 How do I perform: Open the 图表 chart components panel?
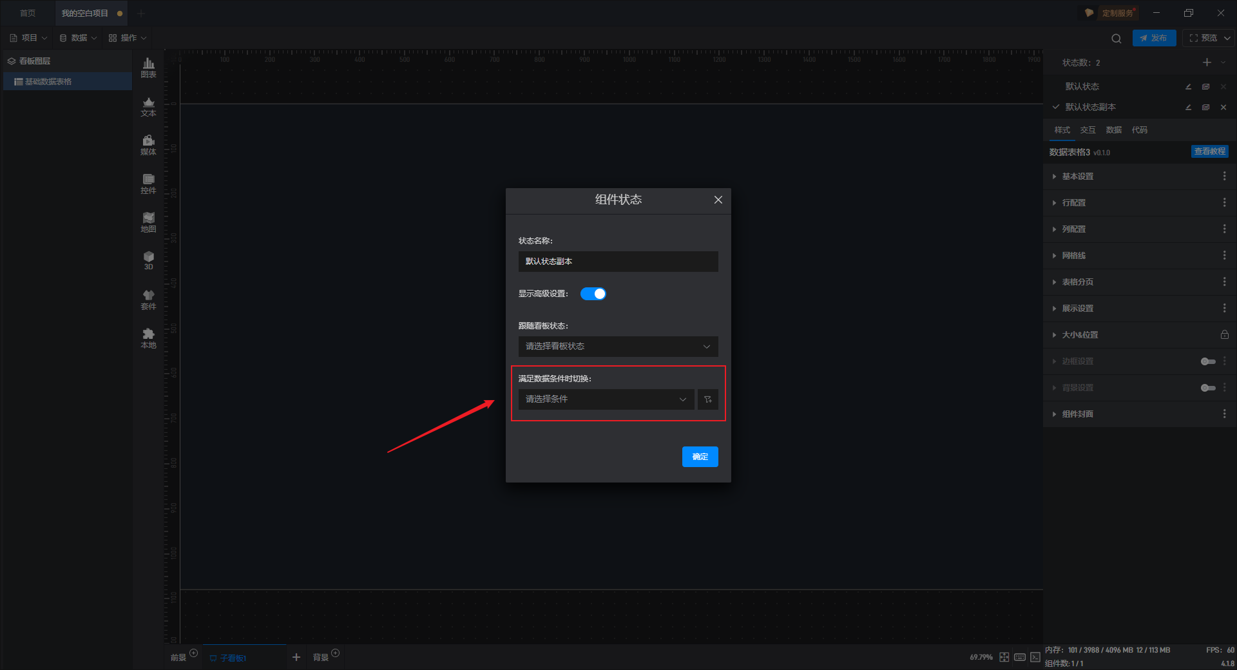pos(148,68)
